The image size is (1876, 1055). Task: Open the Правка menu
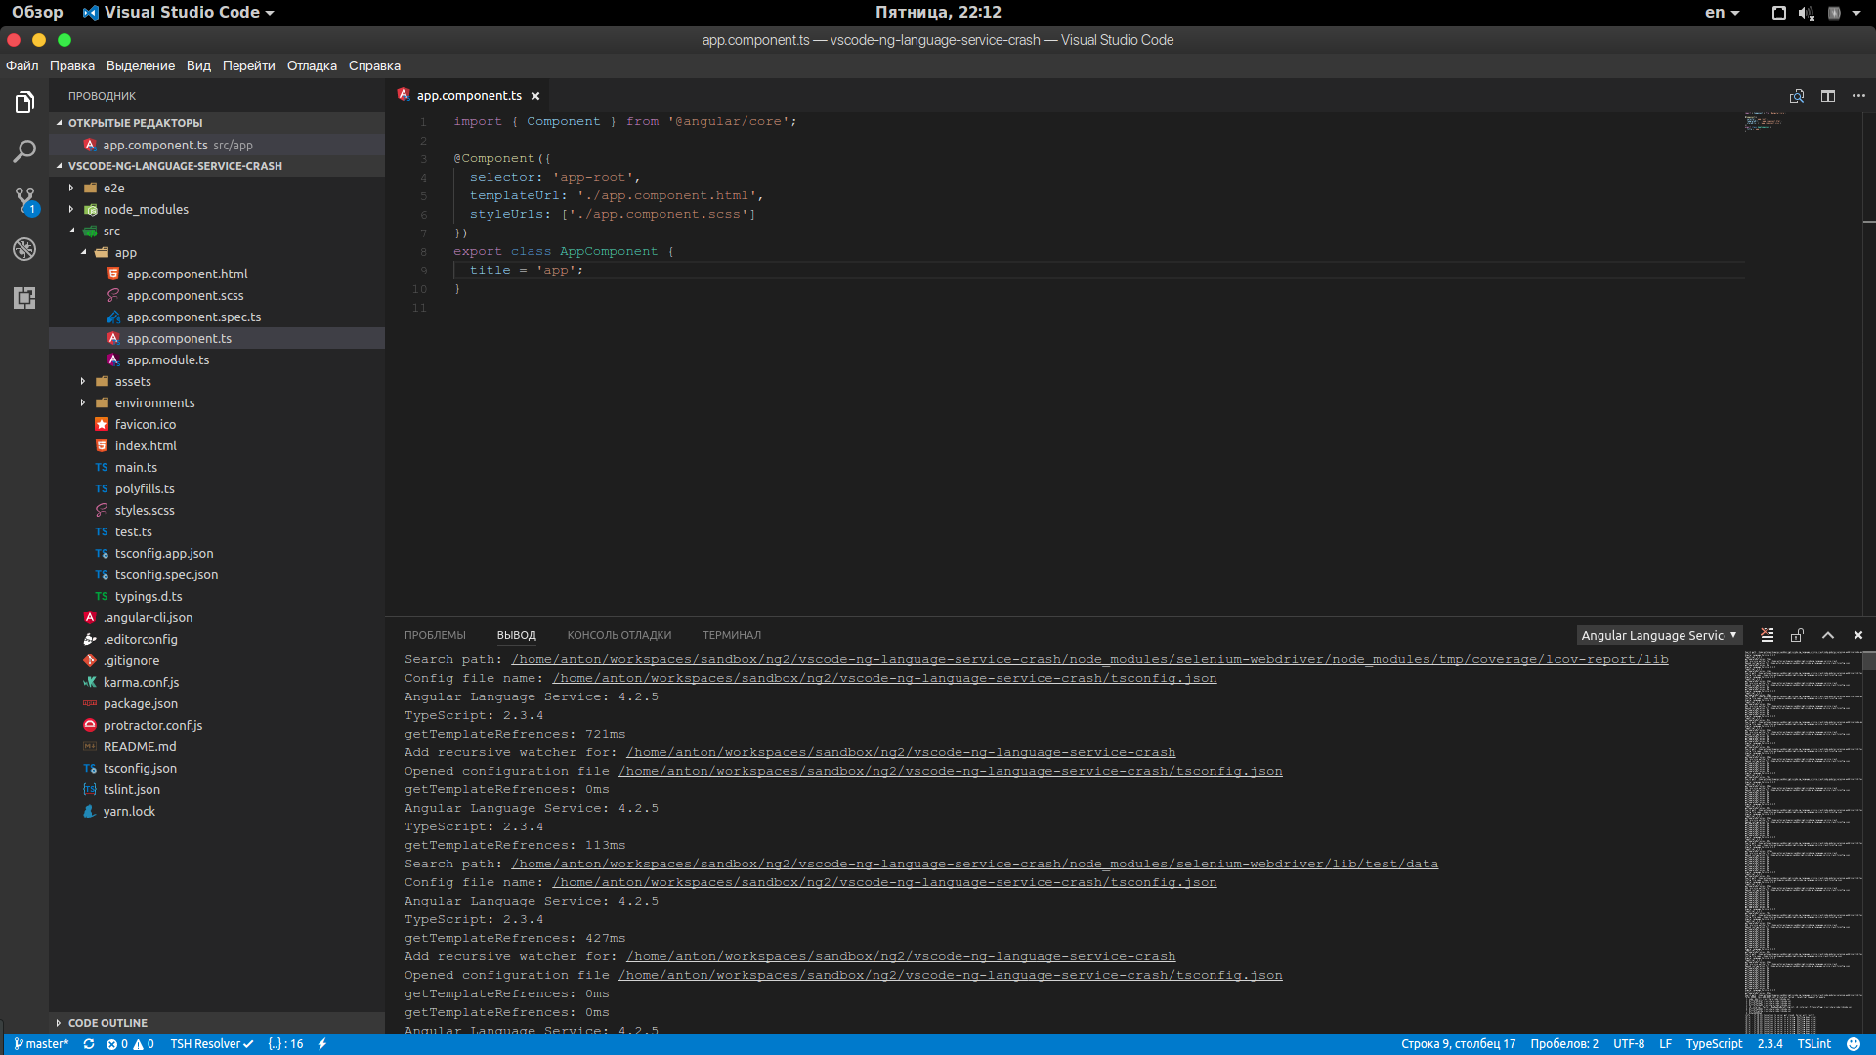[72, 65]
